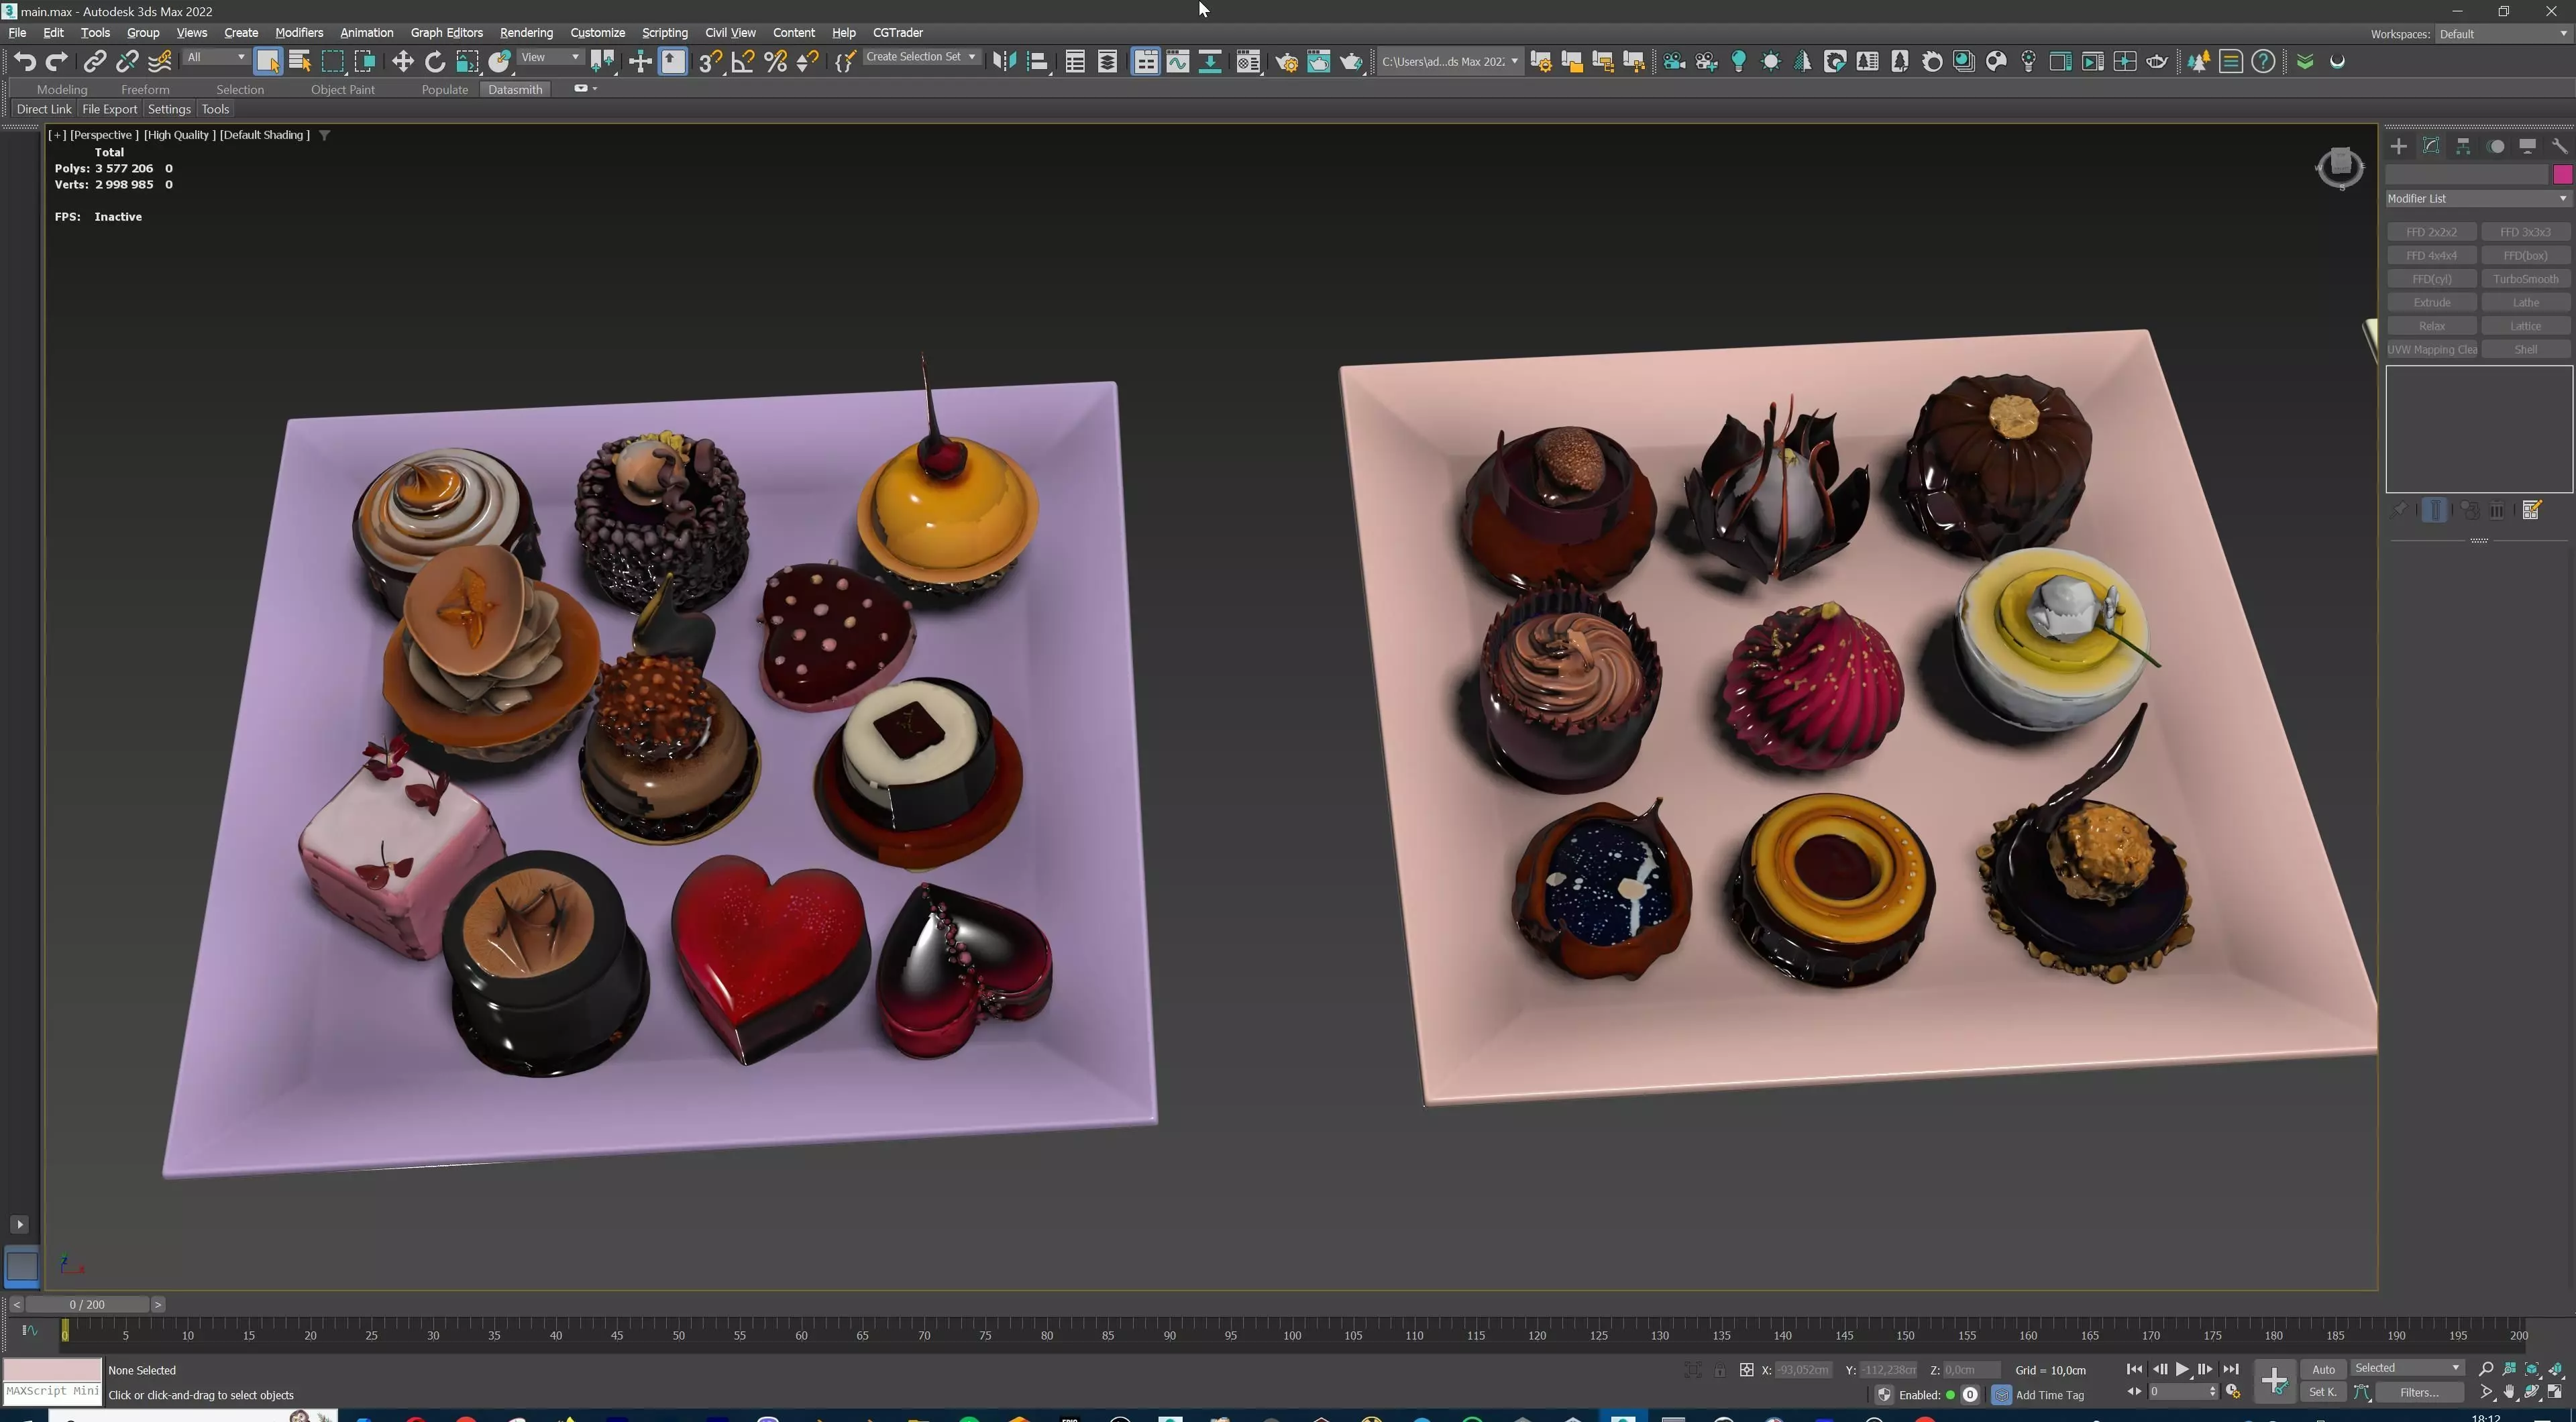Expand the scene explorer side arrow

pos(19,1224)
